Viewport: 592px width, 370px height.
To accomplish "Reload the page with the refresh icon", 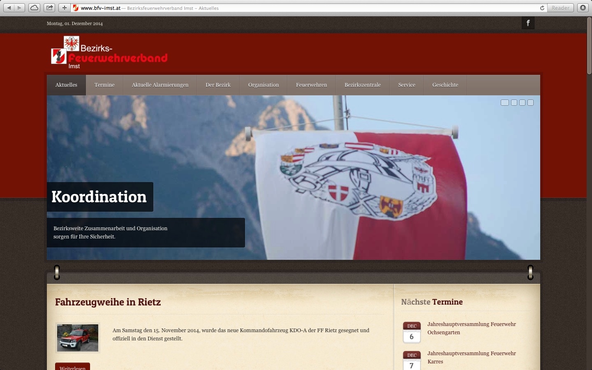I will (542, 8).
